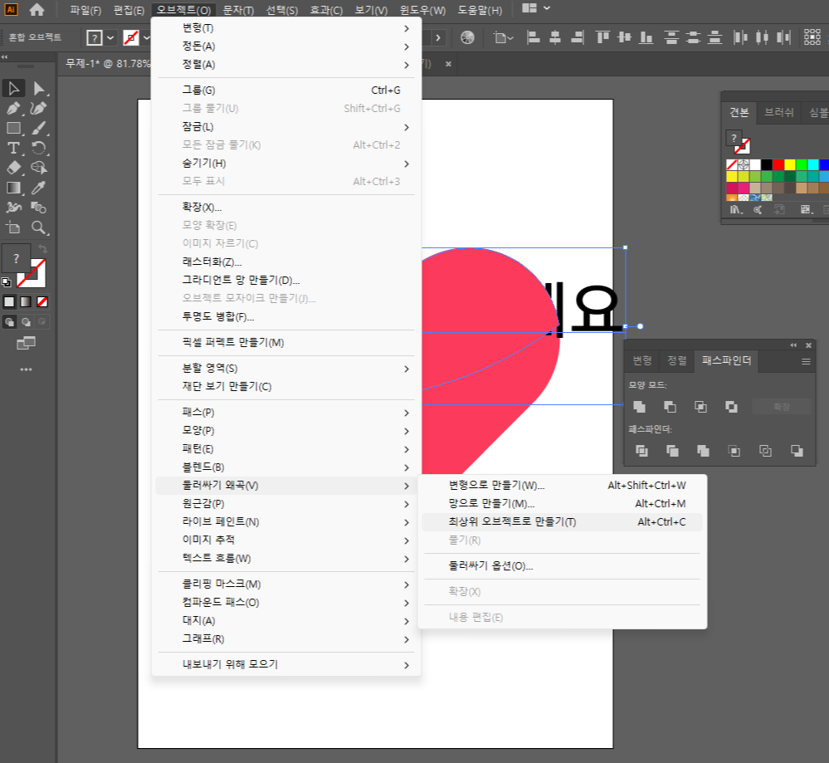Collapse the Pathfinder panel group
This screenshot has width=829, height=763.
click(x=793, y=345)
